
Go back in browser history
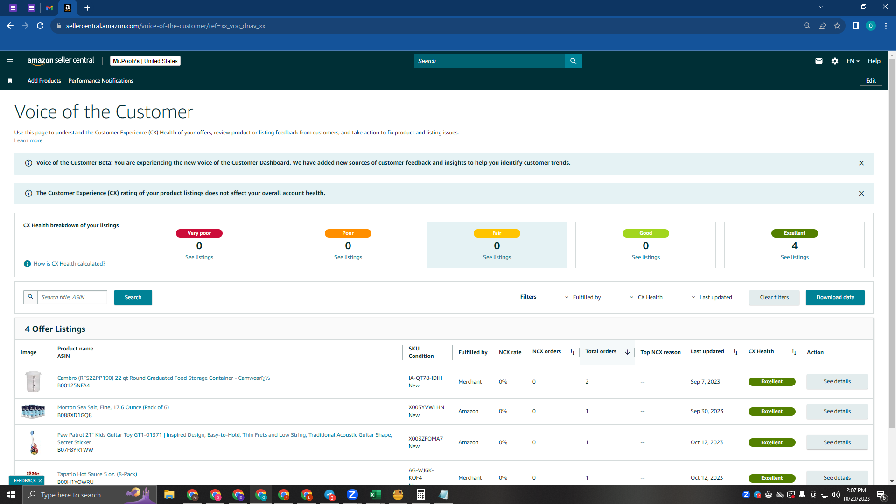coord(10,26)
